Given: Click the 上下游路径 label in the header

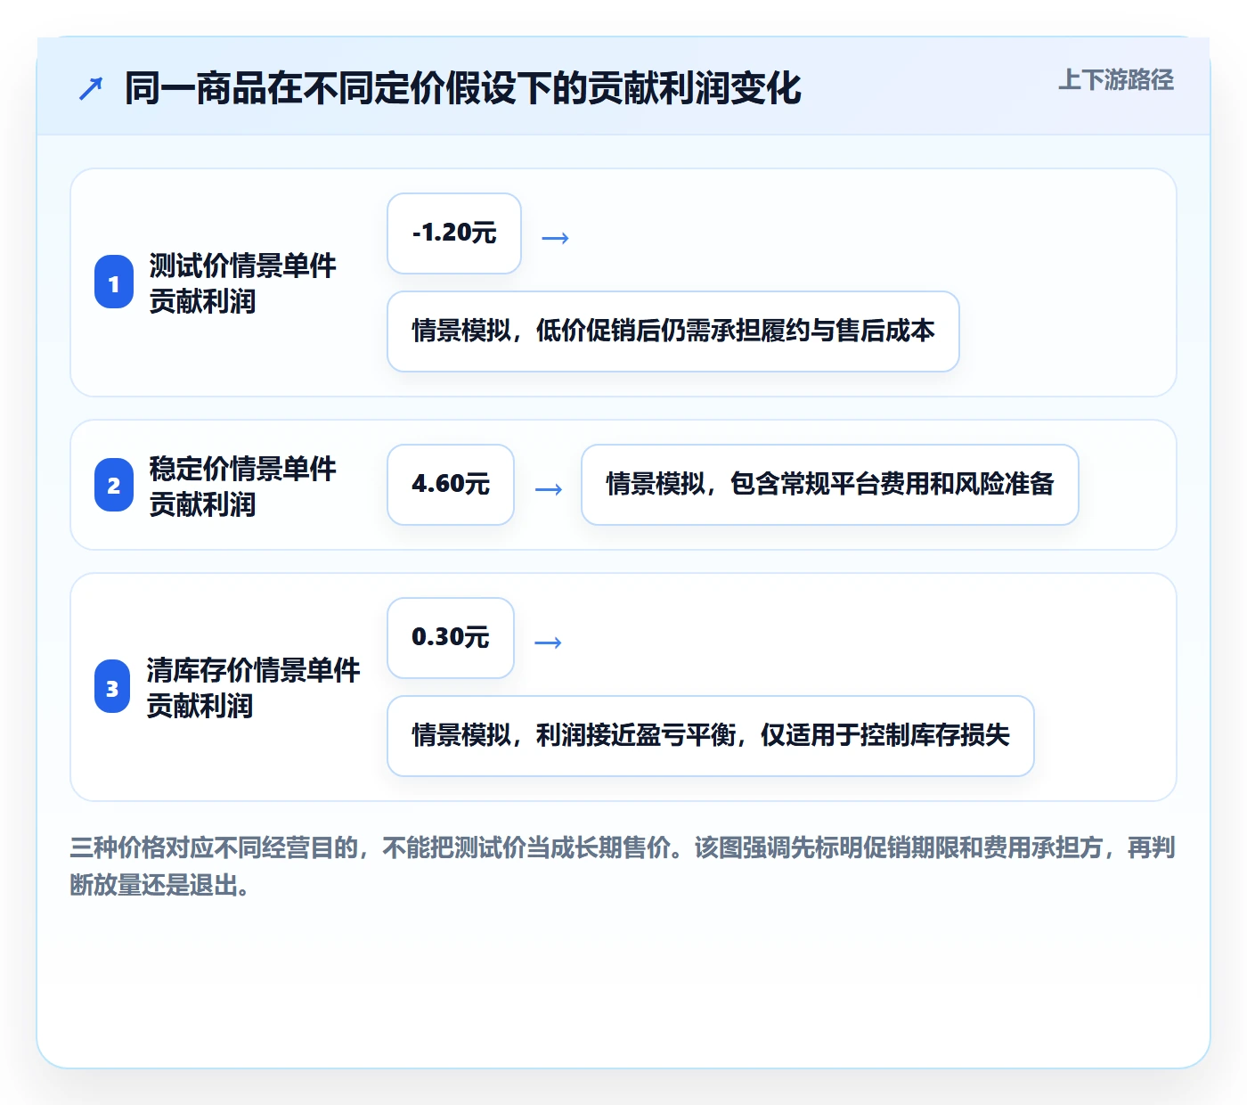Looking at the screenshot, I should click(x=1115, y=80).
